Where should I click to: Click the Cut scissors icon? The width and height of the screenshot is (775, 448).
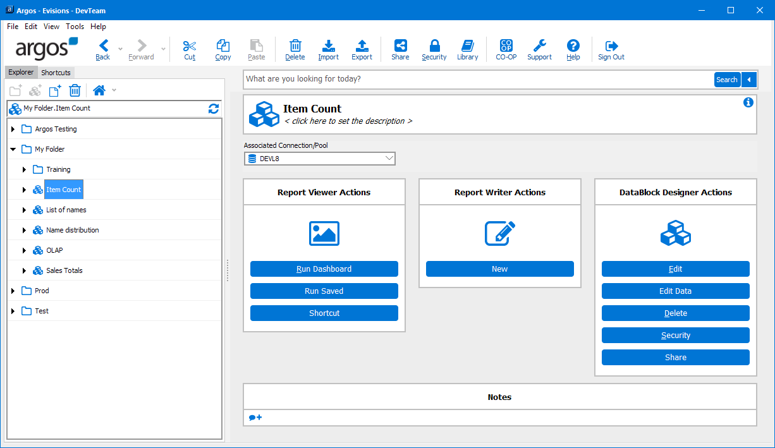click(190, 45)
